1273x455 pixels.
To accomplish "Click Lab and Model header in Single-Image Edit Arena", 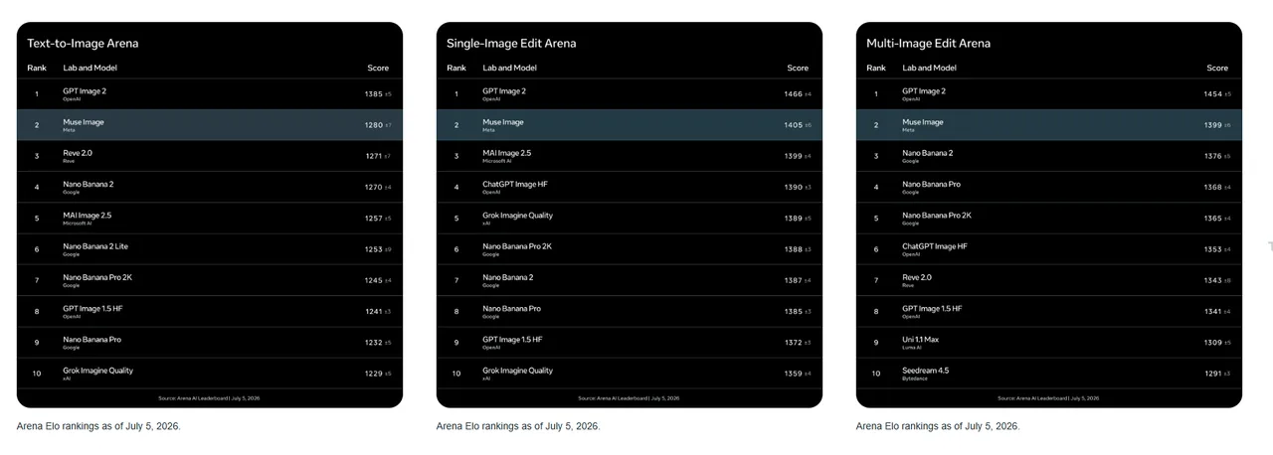I will [x=509, y=68].
